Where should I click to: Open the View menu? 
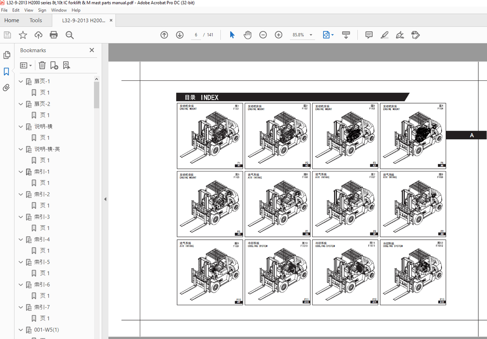[29, 10]
